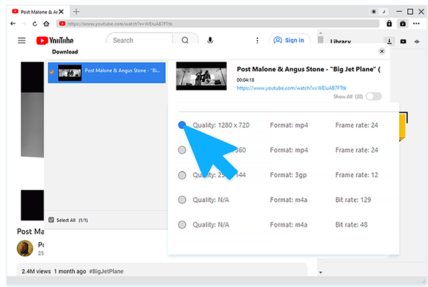428x287 pixels.
Task: Click the YouTube logo
Action: pyautogui.click(x=55, y=41)
